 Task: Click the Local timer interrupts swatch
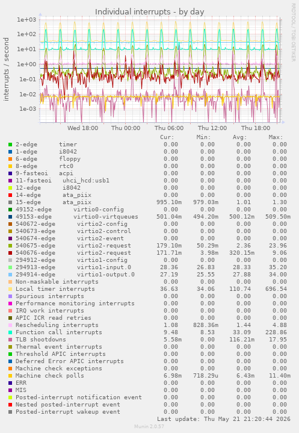(x=10, y=289)
